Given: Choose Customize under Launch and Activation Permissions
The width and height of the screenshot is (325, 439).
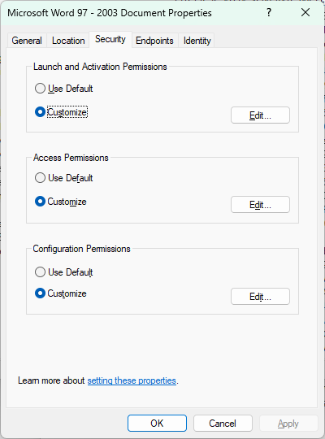Looking at the screenshot, I should tap(61, 112).
